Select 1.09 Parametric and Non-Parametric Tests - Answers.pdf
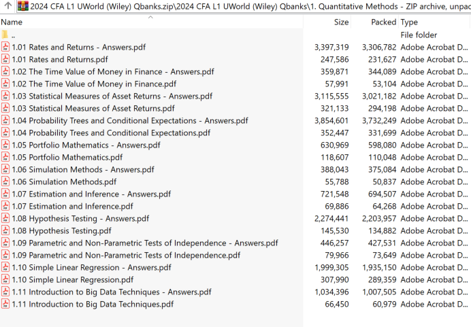The image size is (471, 327). [x=144, y=243]
